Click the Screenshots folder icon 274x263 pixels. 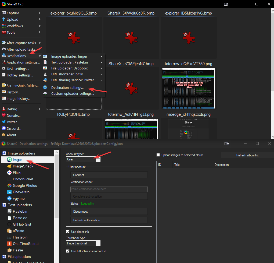pos(4,86)
